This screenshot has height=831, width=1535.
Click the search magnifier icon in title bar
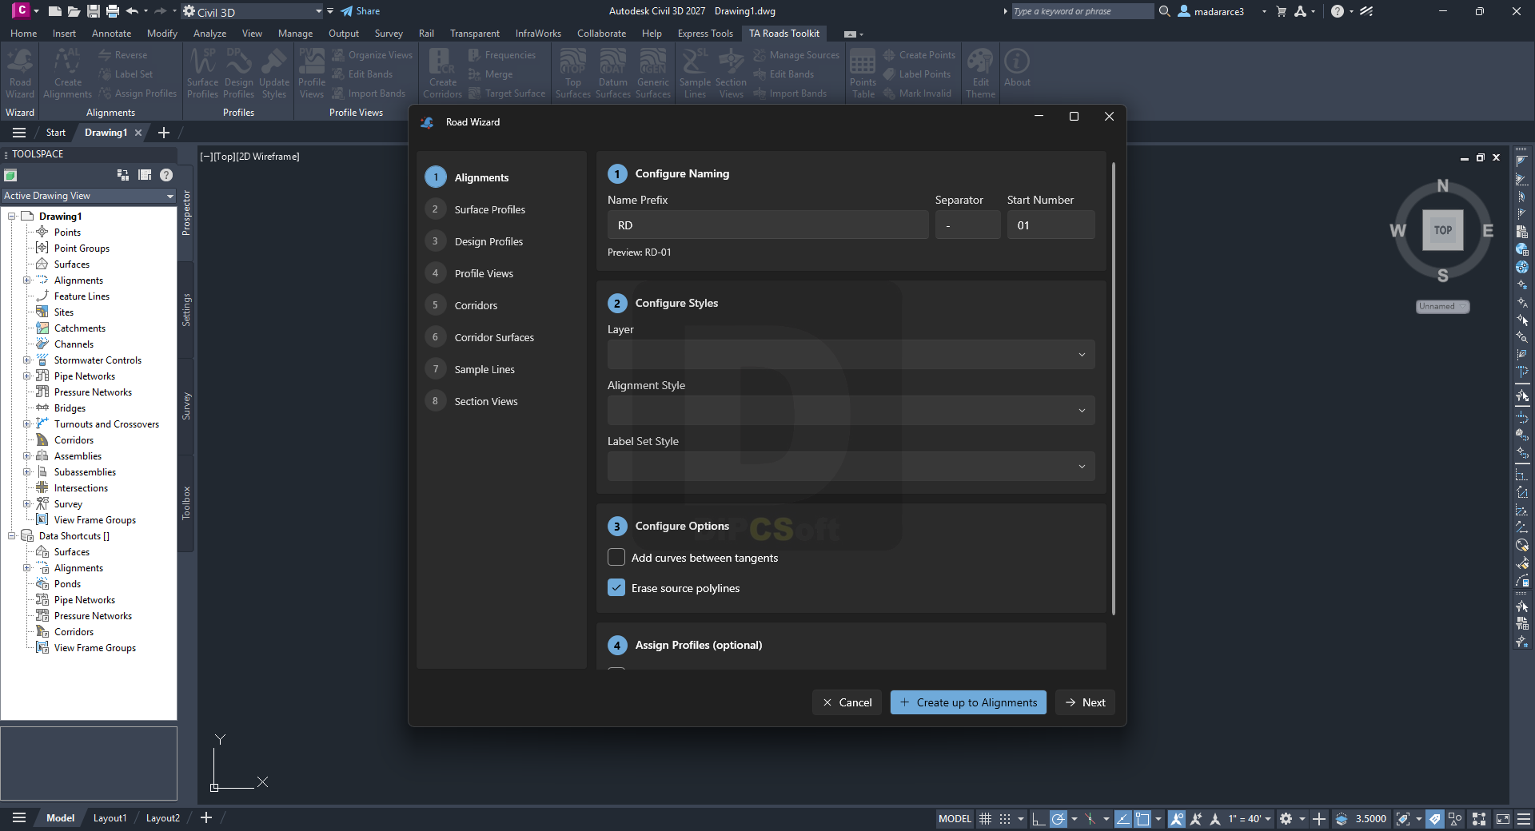1165,11
